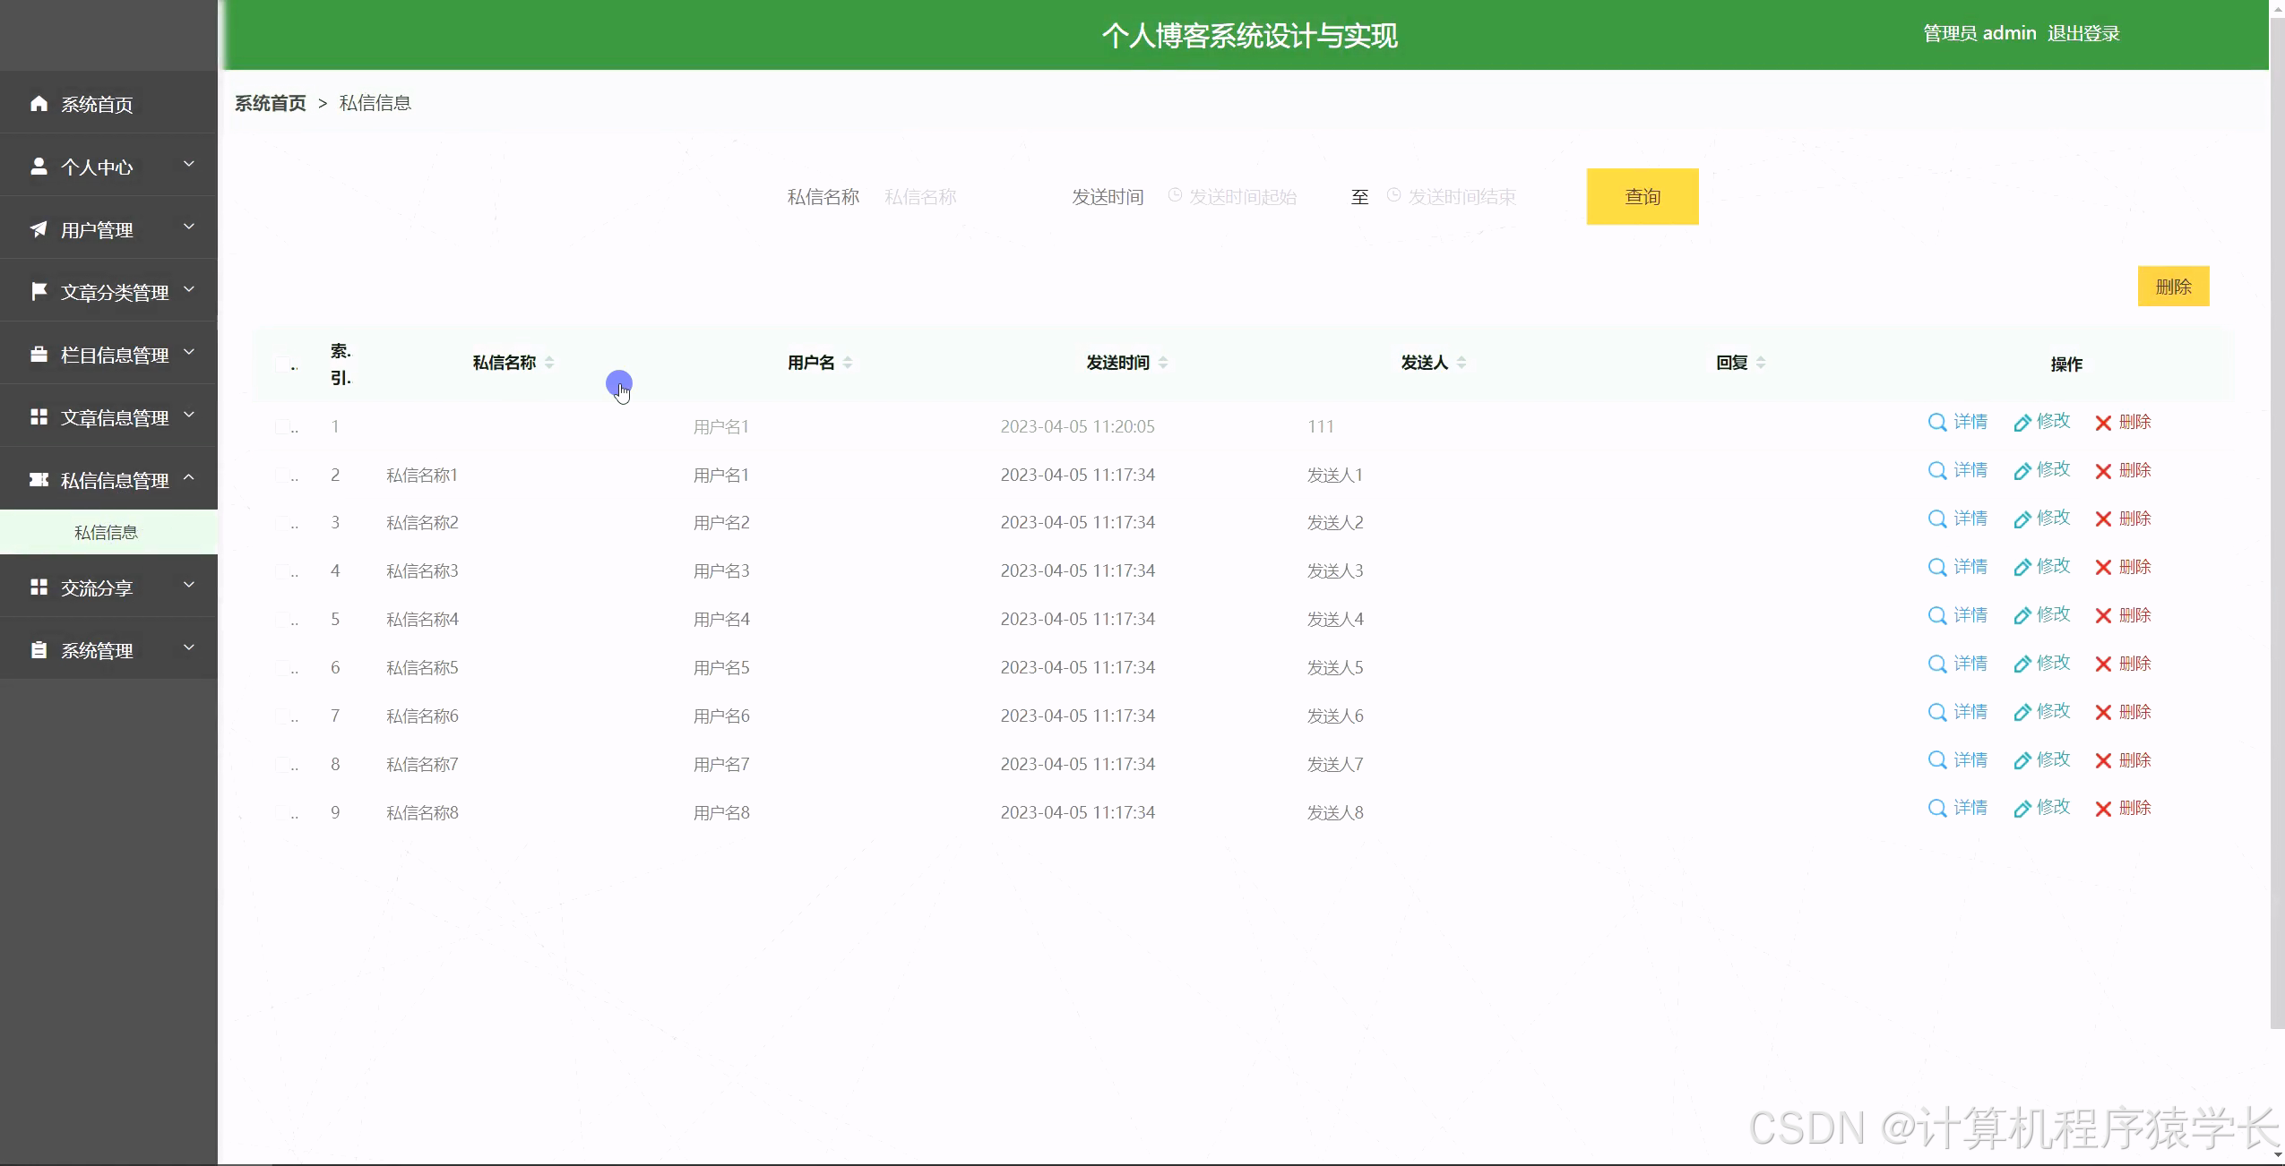Viewport: 2285px width, 1166px height.
Task: Expand the 交流分享 menu chevron
Action: click(x=188, y=584)
